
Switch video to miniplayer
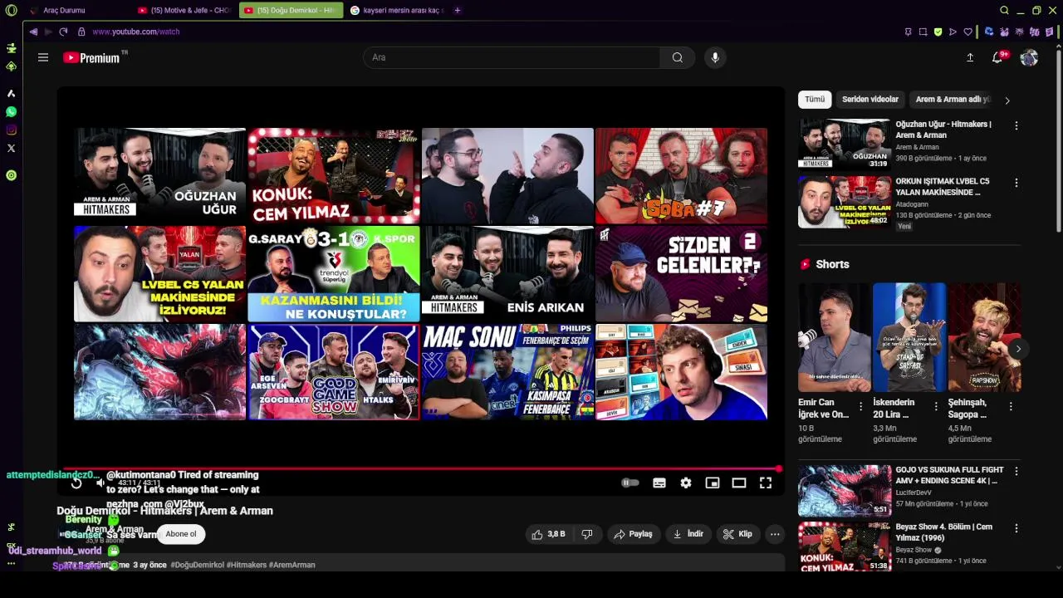(713, 483)
